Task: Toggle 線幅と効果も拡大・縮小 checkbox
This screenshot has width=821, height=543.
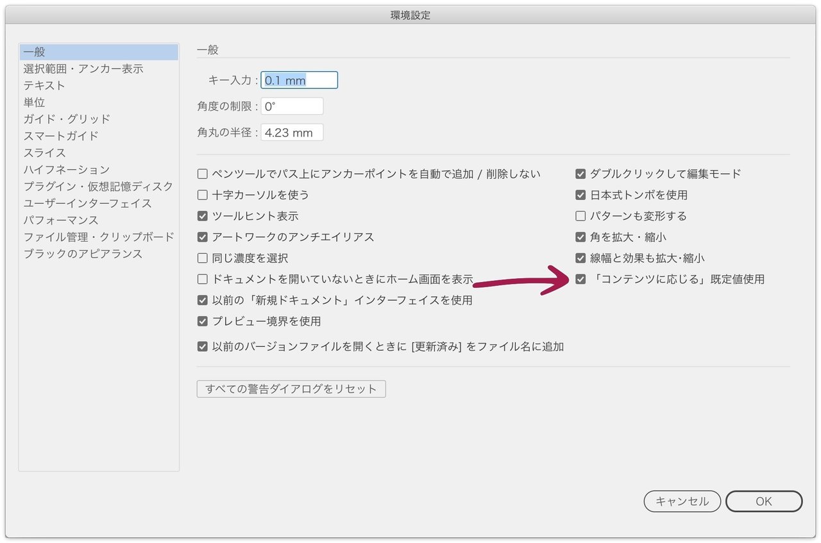Action: pos(580,258)
